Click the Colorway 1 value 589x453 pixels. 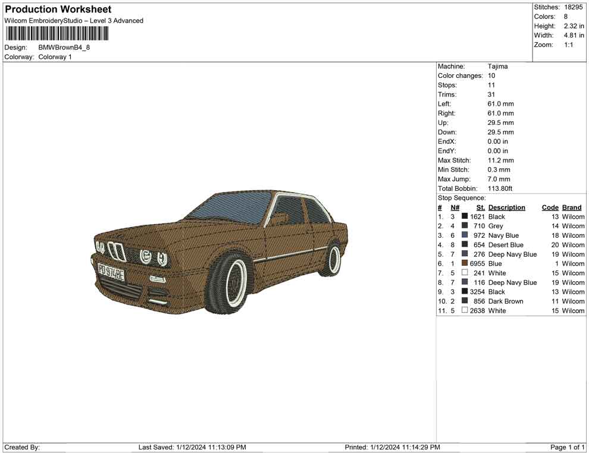click(55, 57)
